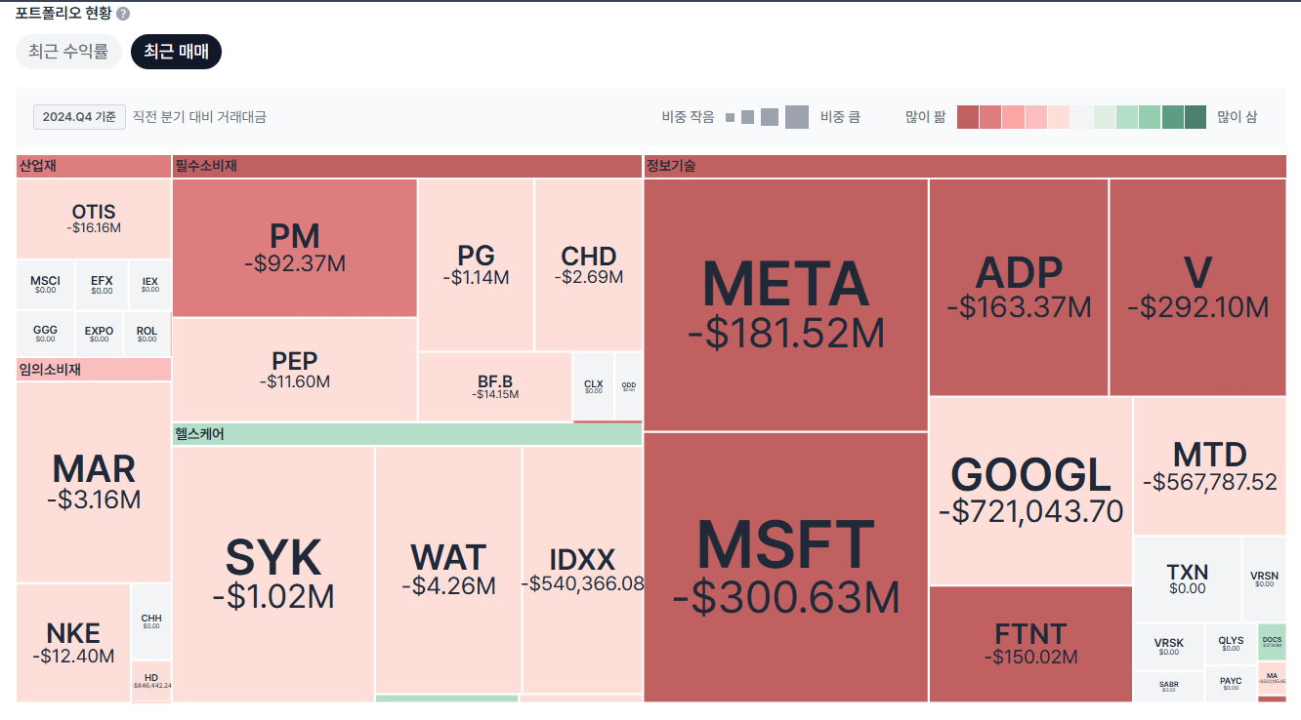Click the PM tile in 필수소비재

[295, 248]
